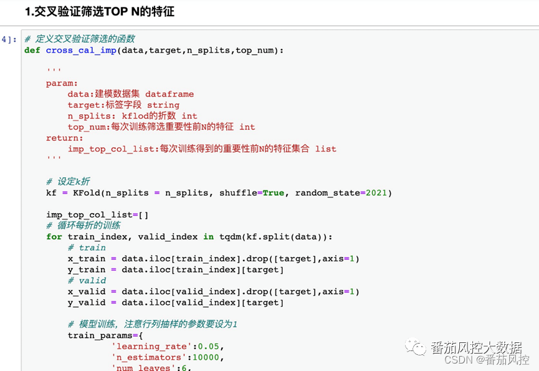Click the line 'train_params={'

click(x=105, y=335)
